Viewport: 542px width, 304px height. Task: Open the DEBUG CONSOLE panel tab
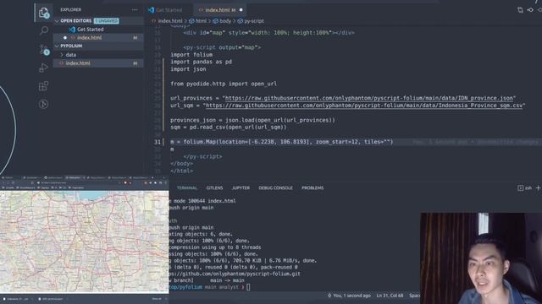pos(275,187)
